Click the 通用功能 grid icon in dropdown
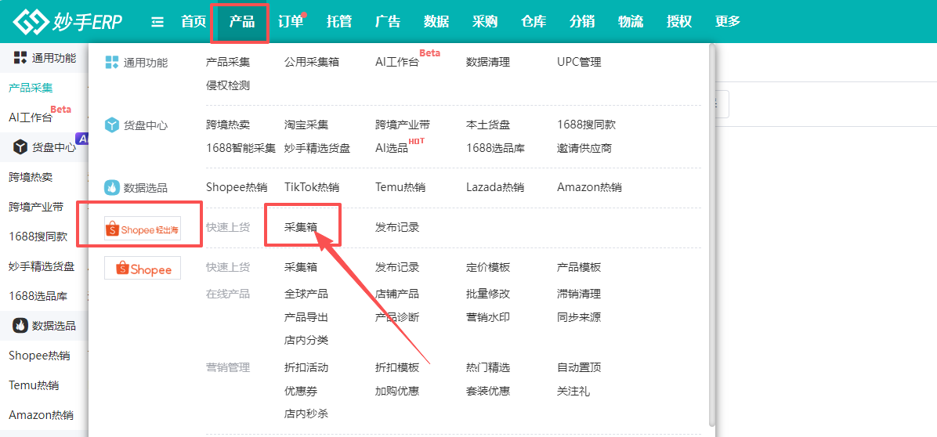 click(x=112, y=62)
